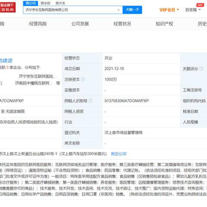
Task: Open the 知识产权 navigation tab
Action: point(164,24)
